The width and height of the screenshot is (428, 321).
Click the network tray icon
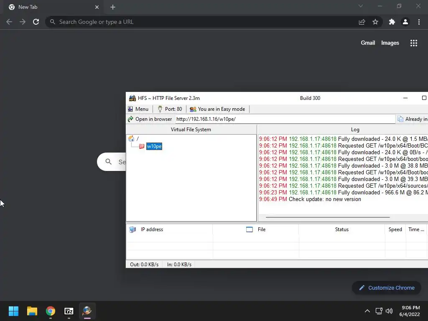coord(379,311)
